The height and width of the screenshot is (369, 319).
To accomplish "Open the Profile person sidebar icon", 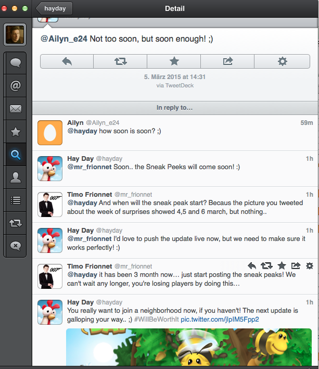I will 16,177.
